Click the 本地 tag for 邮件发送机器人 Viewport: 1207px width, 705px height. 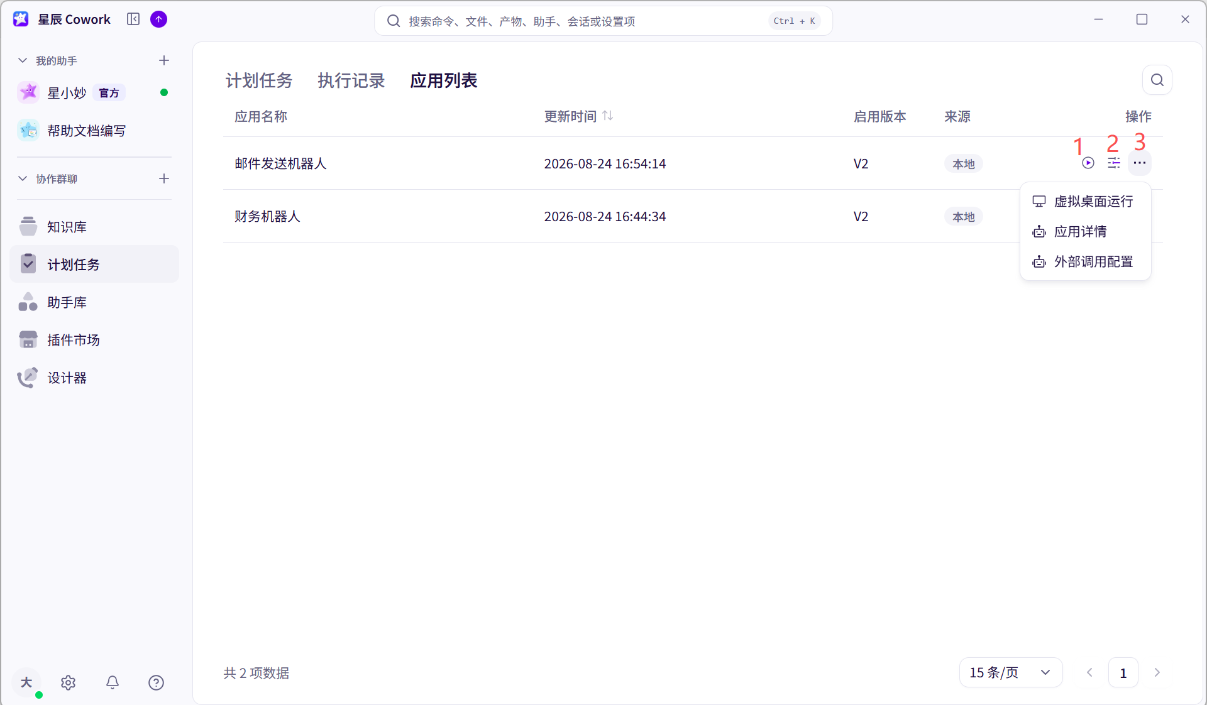pos(963,164)
